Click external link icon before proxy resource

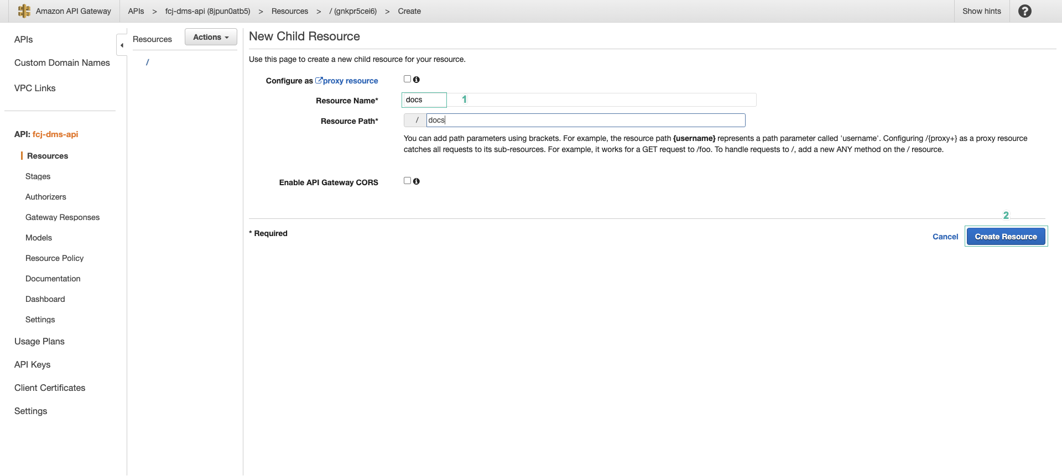[319, 80]
